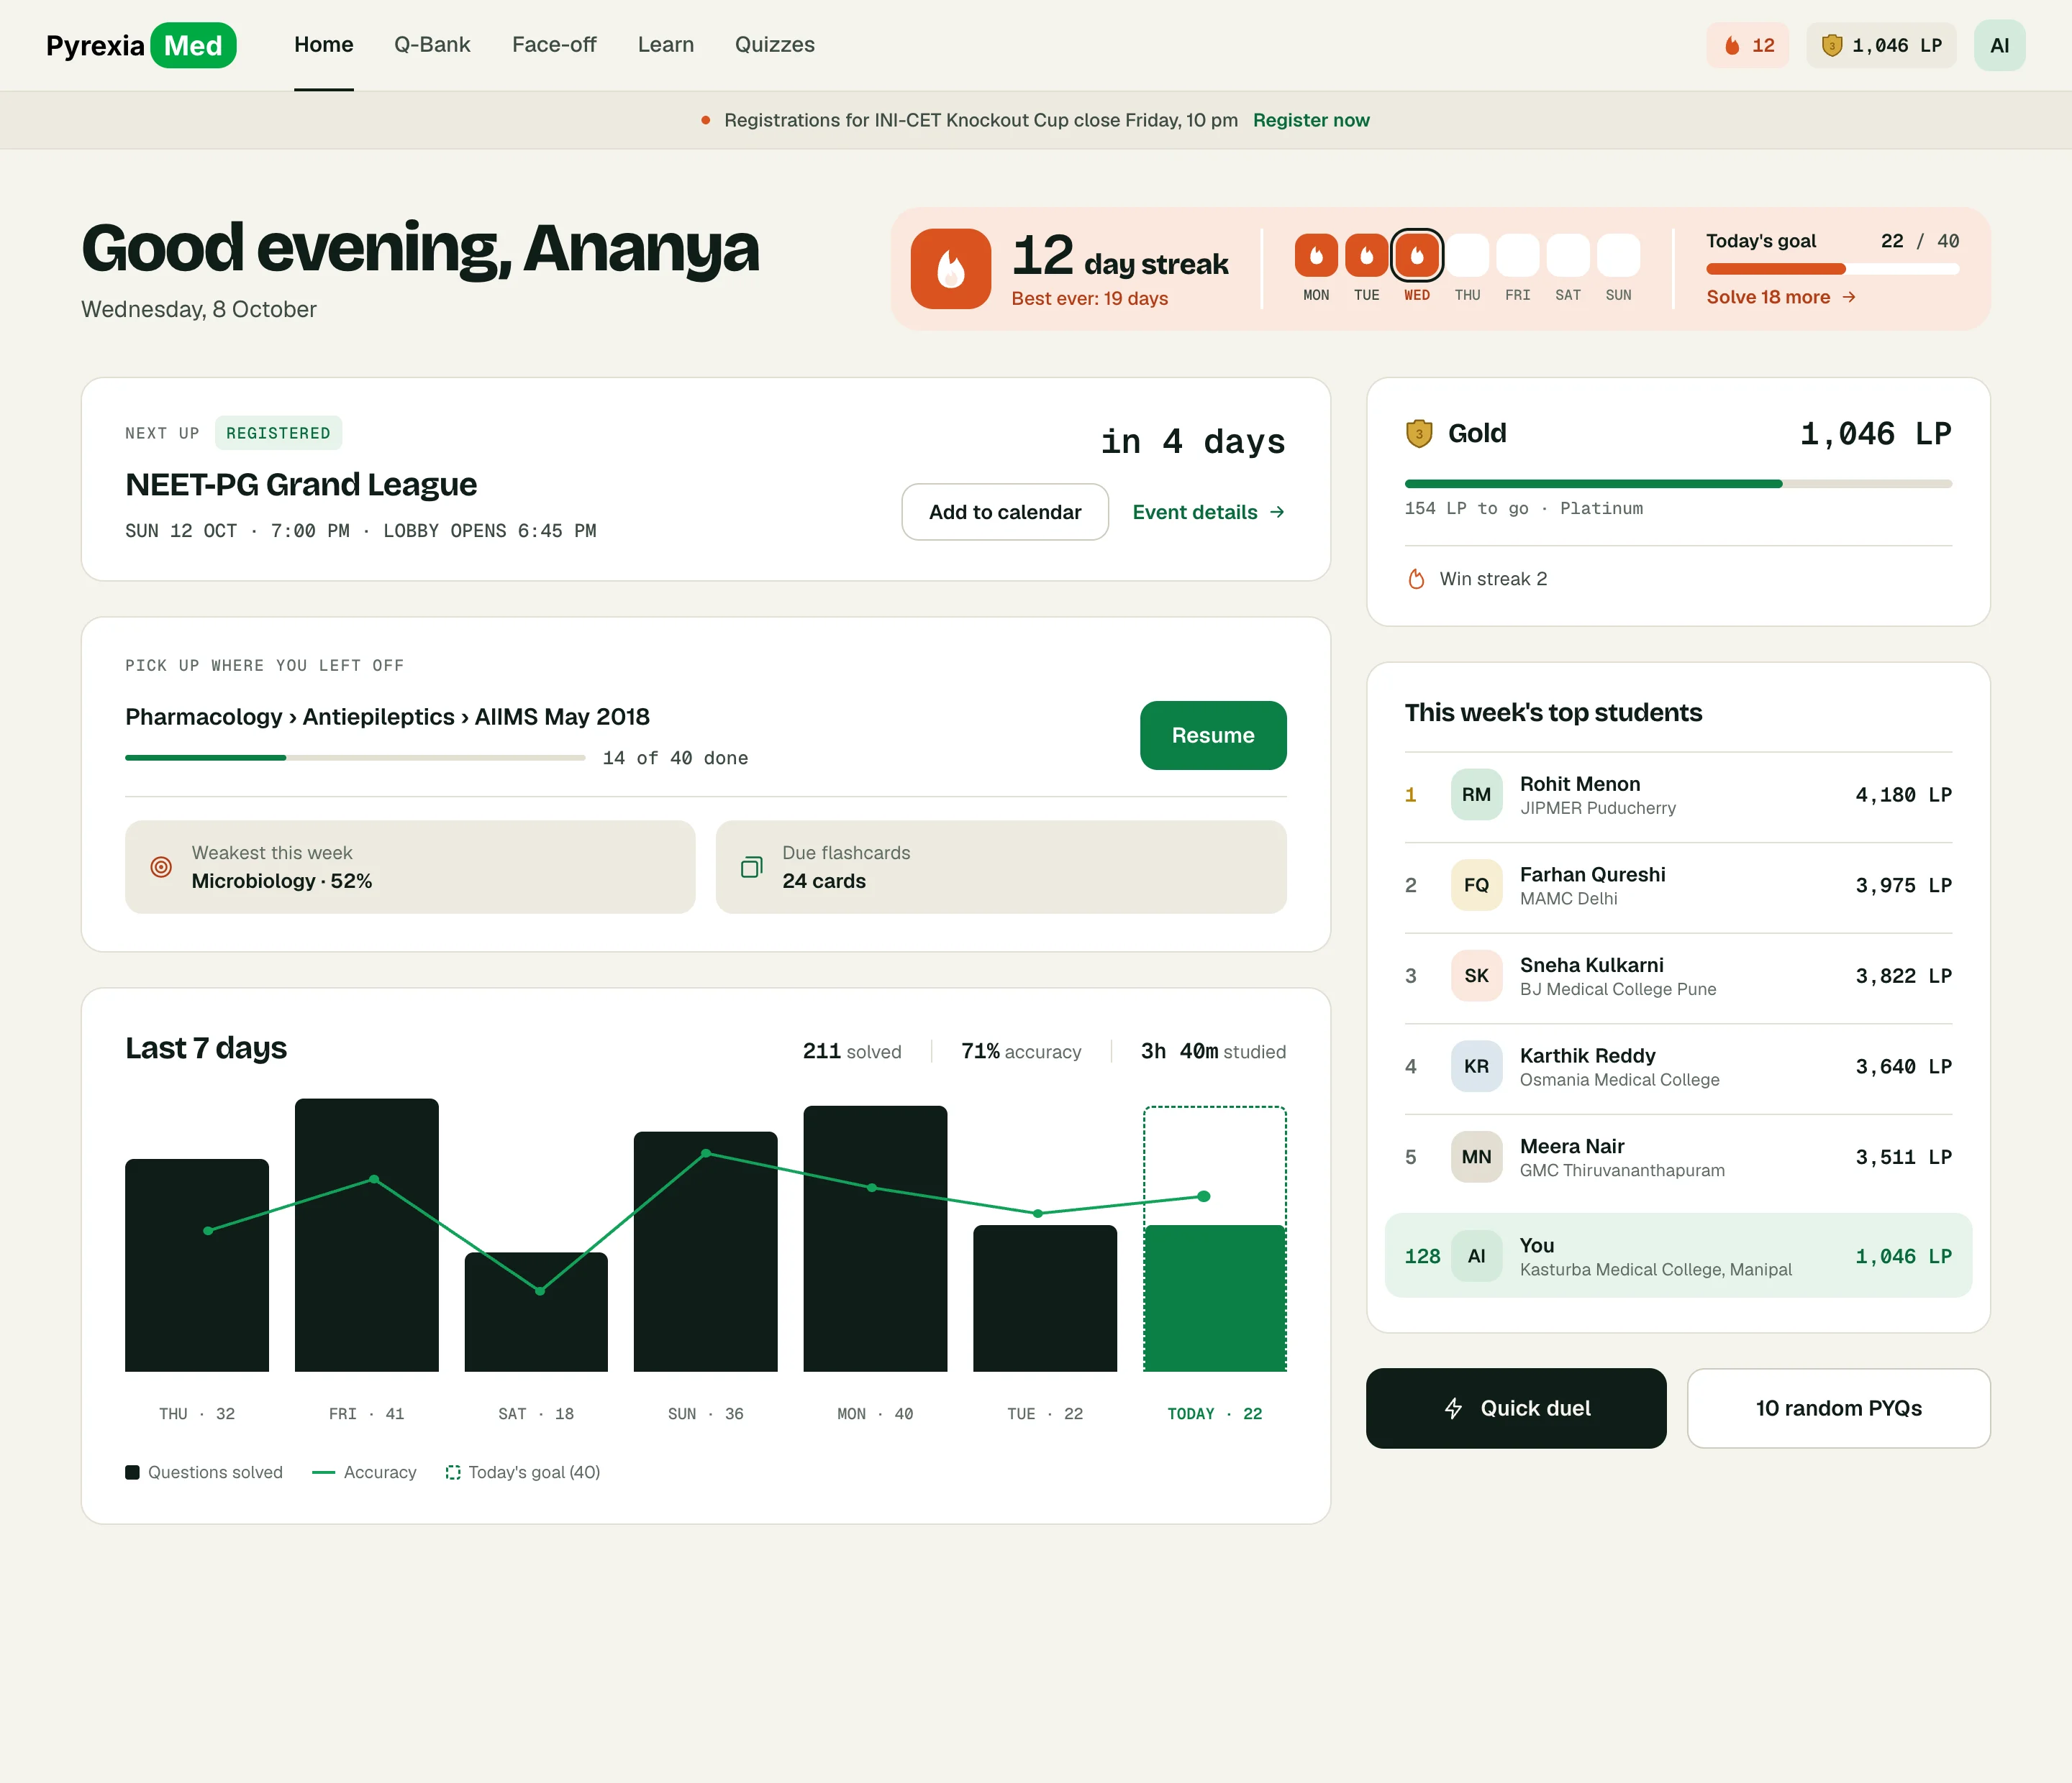Select Tuesday's streak flame tile
The height and width of the screenshot is (1783, 2072).
[1366, 255]
